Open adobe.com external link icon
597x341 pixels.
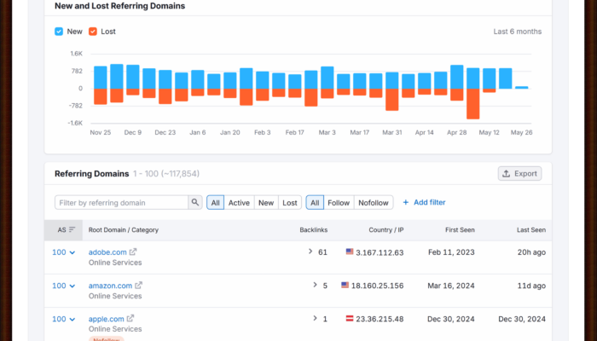133,252
